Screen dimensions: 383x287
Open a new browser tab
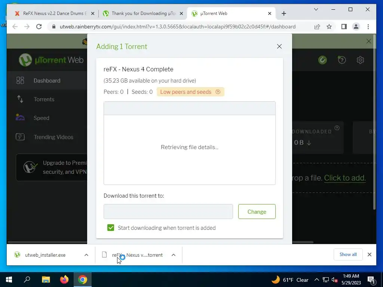284,14
